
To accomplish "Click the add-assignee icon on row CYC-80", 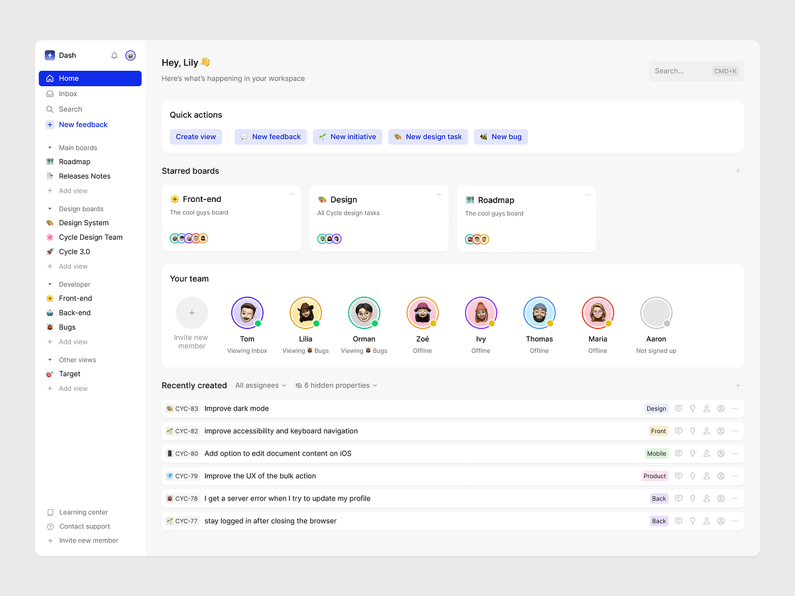I will tap(706, 454).
